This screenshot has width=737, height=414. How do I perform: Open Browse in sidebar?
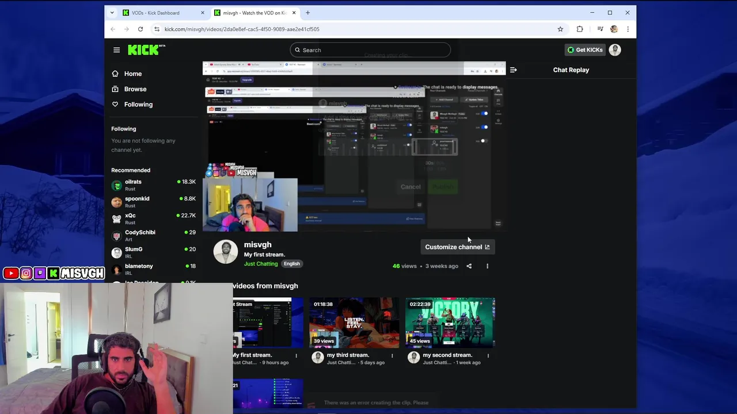(135, 89)
